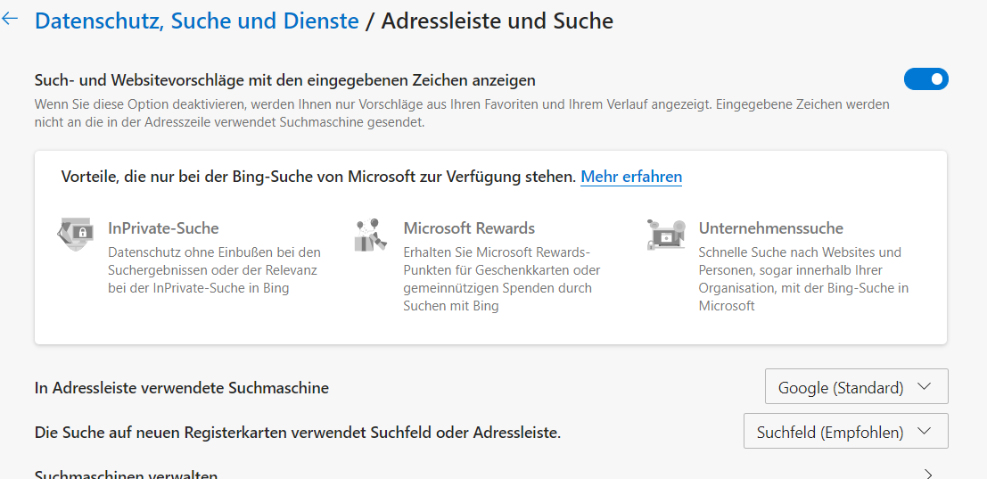Viewport: 987px width, 479px height.
Task: Click the chevron next to Suchmaschinen verwalten
Action: point(928,474)
